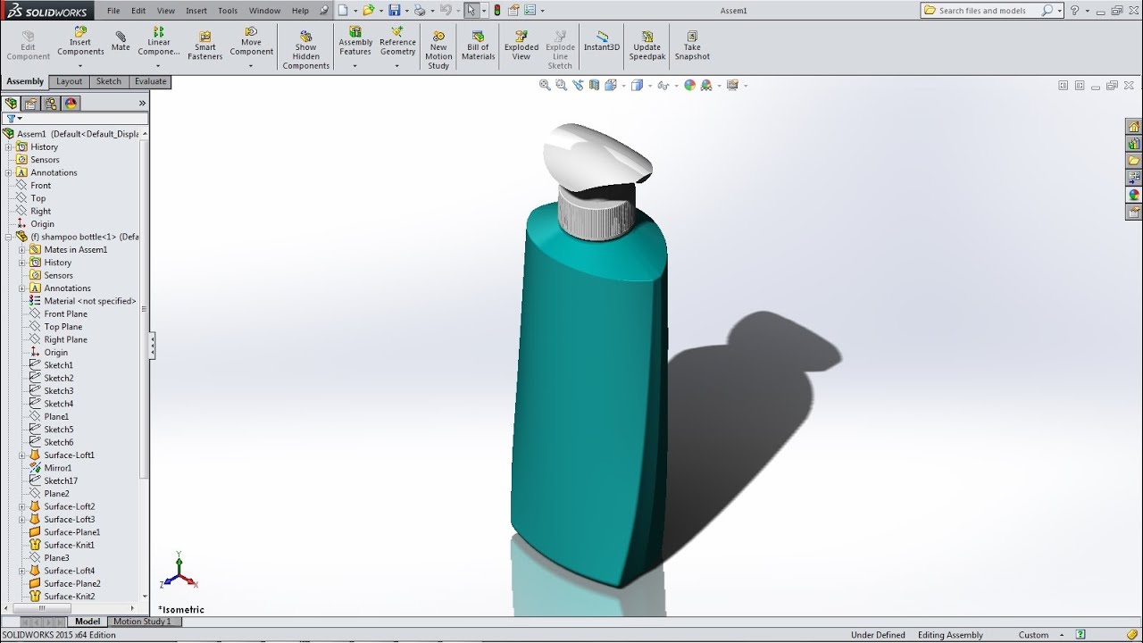Collapse the shampoo bottle<1> component
The width and height of the screenshot is (1143, 643).
coord(8,237)
